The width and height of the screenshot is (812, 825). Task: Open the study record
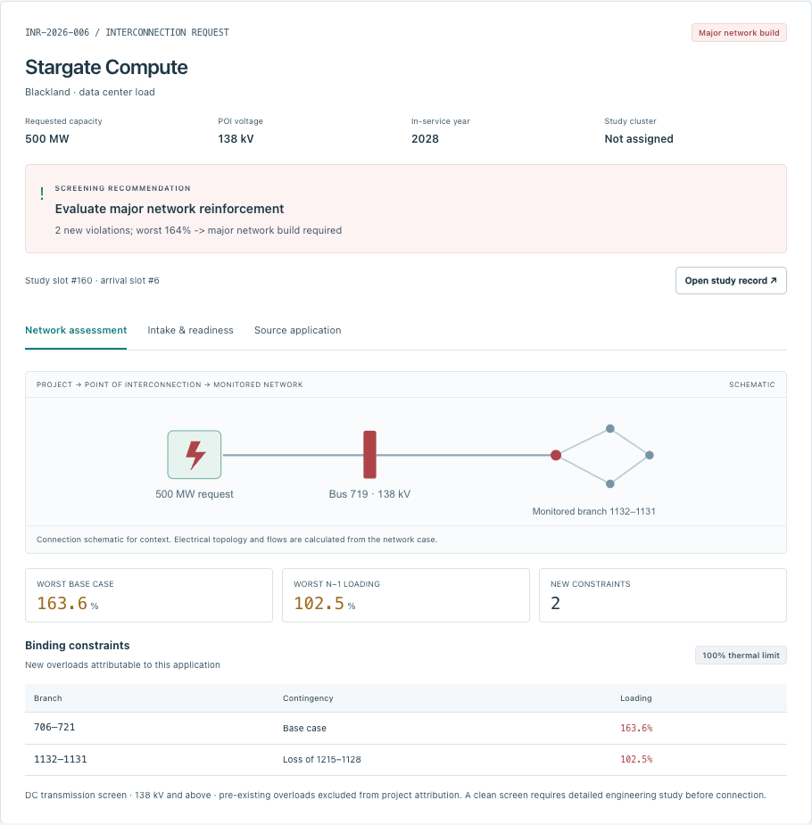tap(731, 280)
